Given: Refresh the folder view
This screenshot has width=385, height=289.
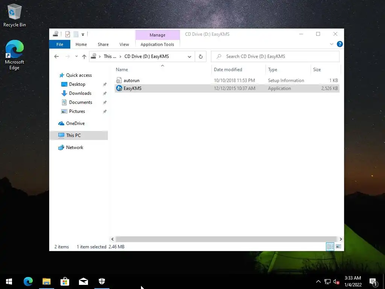Looking at the screenshot, I should [x=201, y=56].
